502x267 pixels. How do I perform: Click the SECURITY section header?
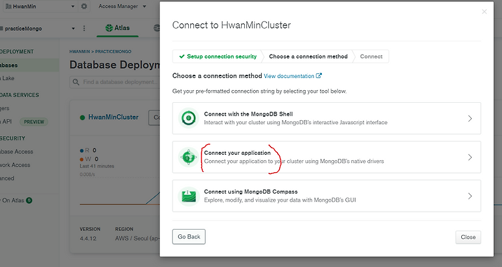click(13, 138)
